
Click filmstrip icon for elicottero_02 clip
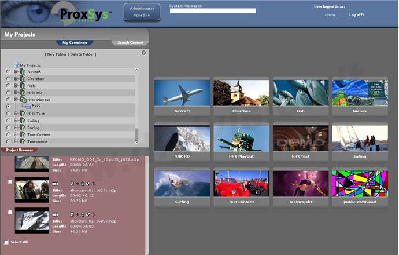pos(55,214)
